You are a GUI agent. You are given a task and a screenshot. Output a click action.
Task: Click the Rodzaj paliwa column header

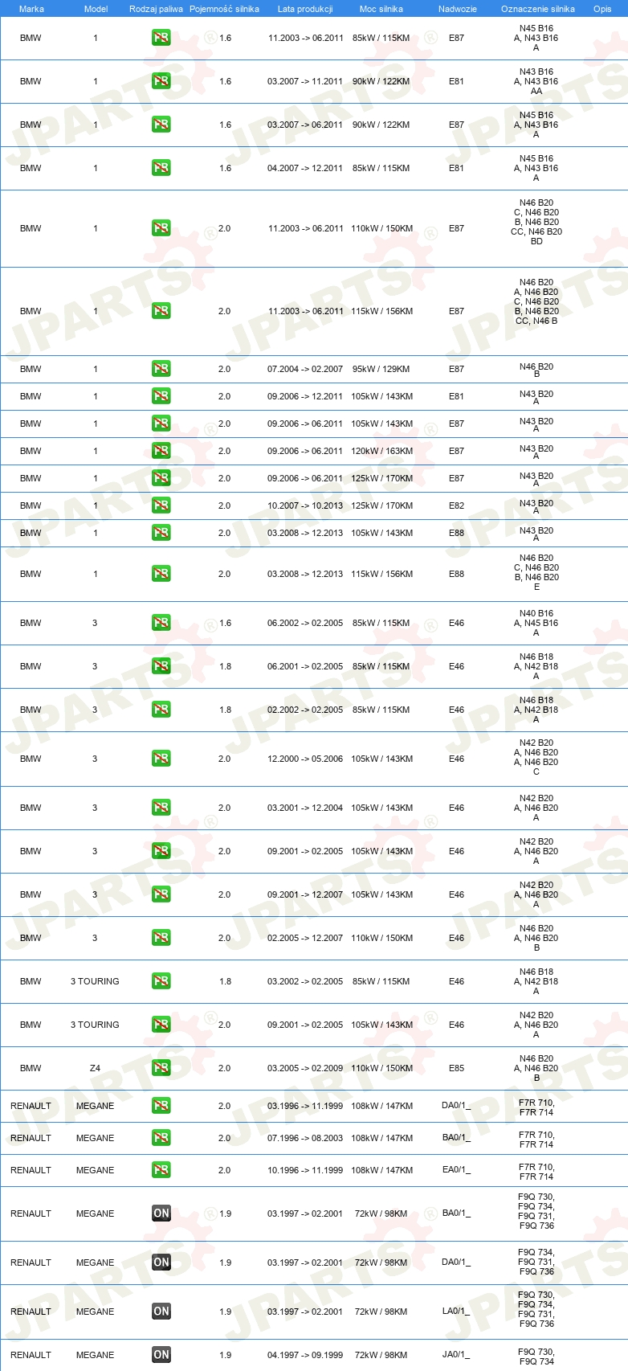tap(156, 9)
